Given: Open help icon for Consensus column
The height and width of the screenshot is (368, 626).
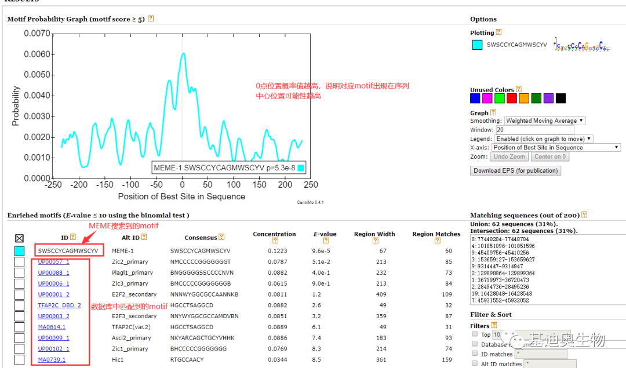Looking at the screenshot, I should click(x=221, y=236).
